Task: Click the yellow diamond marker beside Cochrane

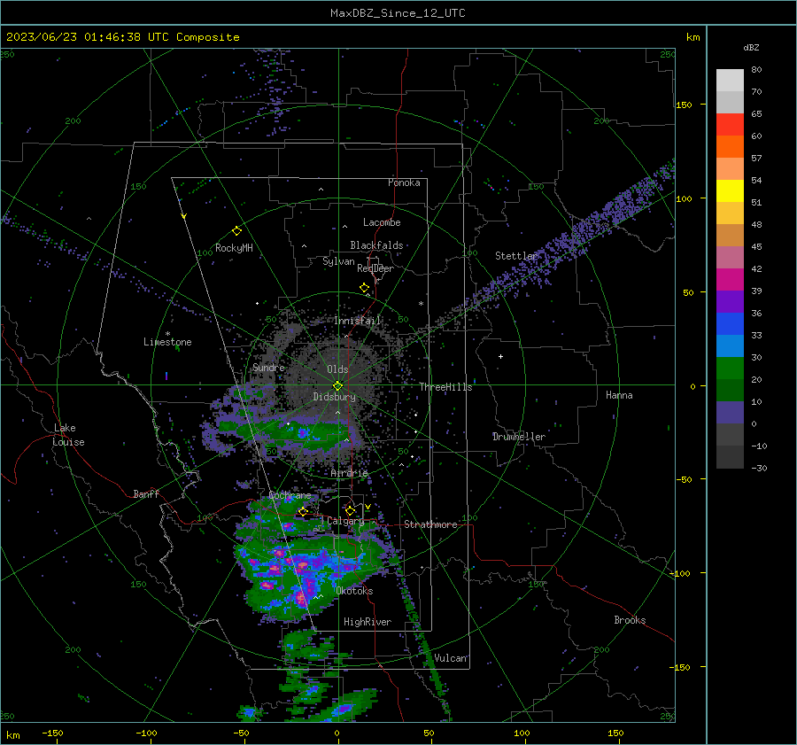Action: (303, 511)
